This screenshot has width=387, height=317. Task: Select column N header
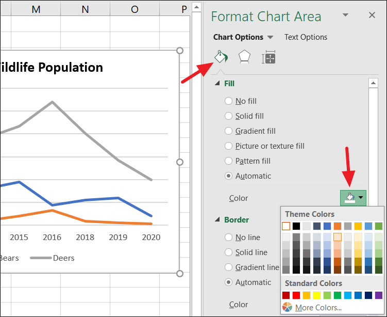[85, 9]
